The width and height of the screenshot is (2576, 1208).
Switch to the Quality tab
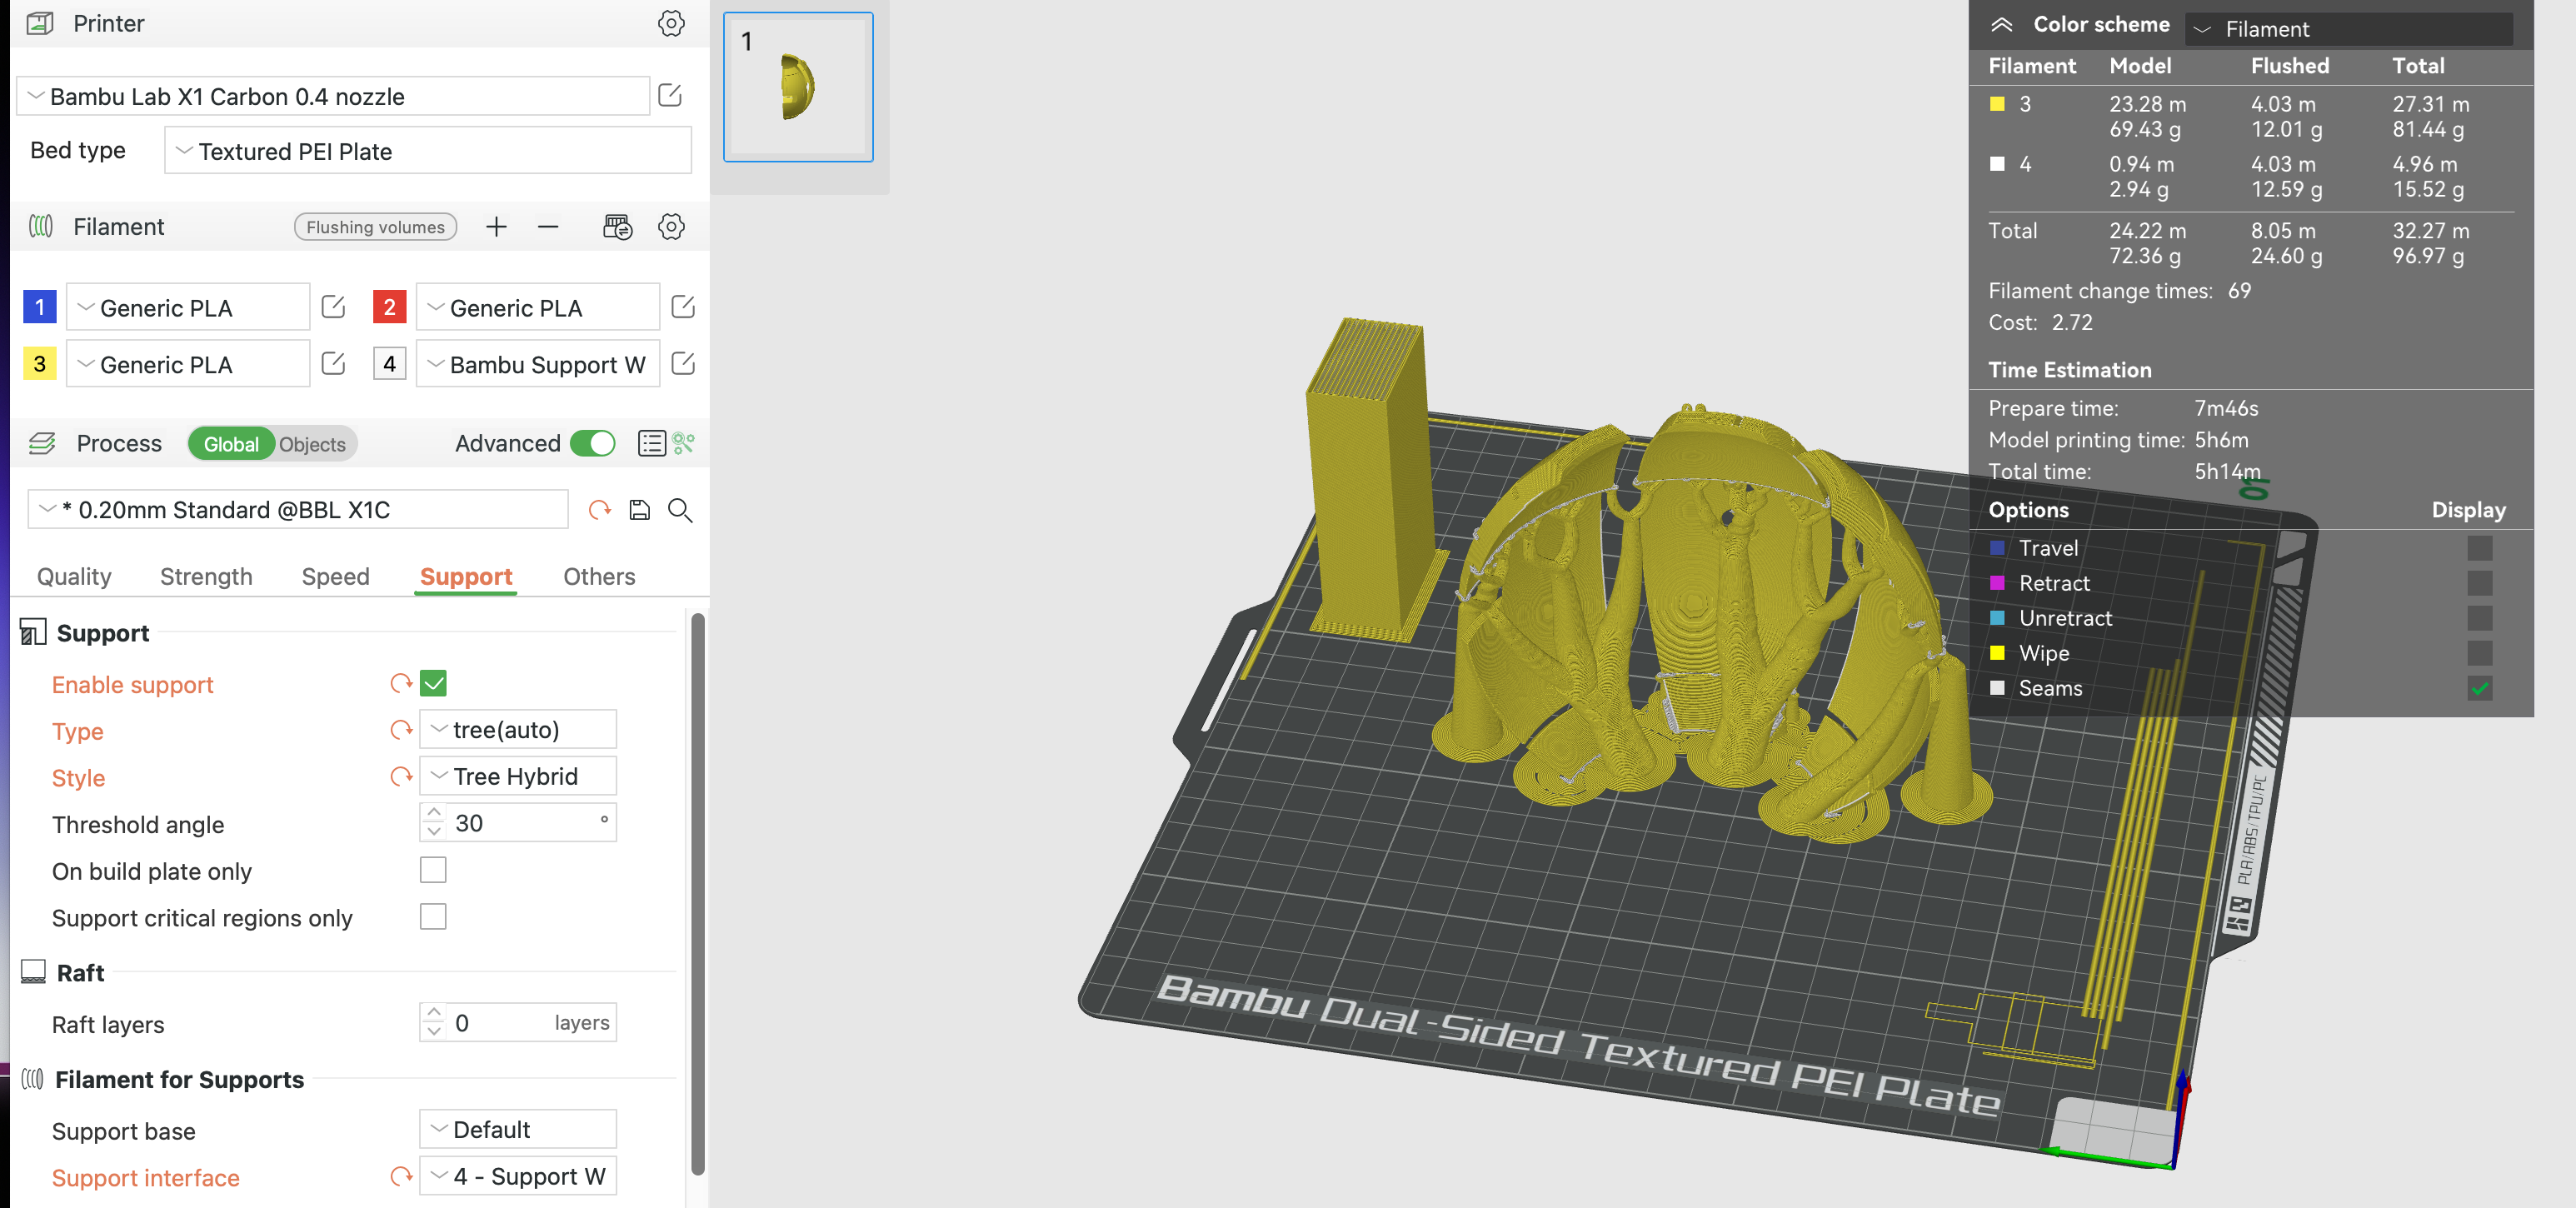coord(74,576)
